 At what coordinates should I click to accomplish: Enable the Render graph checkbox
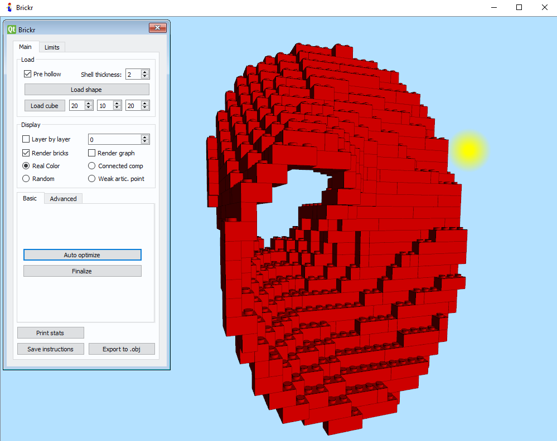[x=92, y=153]
